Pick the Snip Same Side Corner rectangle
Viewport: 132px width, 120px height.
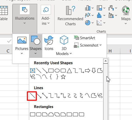point(51,114)
